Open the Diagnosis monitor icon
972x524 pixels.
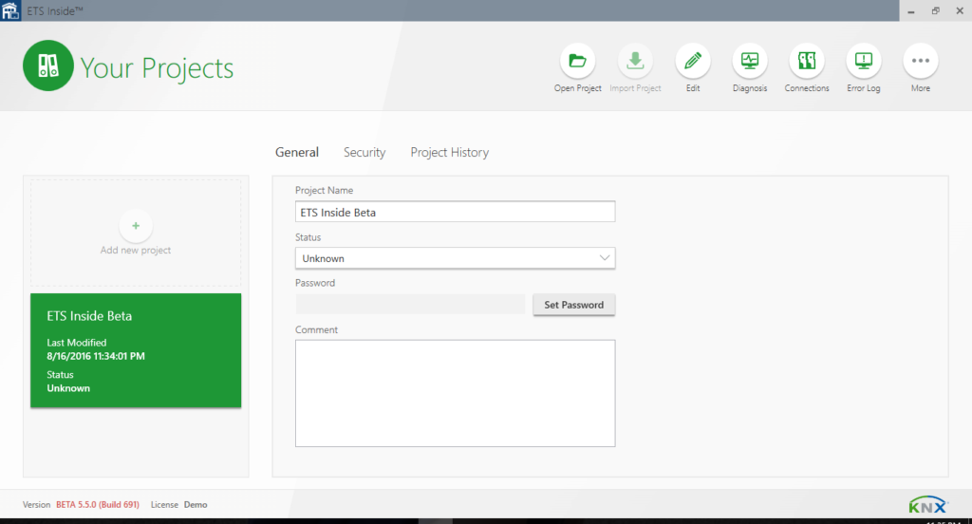pos(750,61)
